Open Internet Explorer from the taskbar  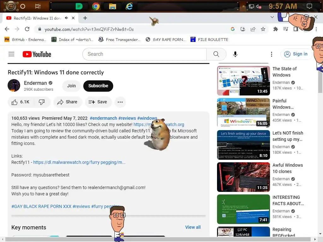[129, 6]
